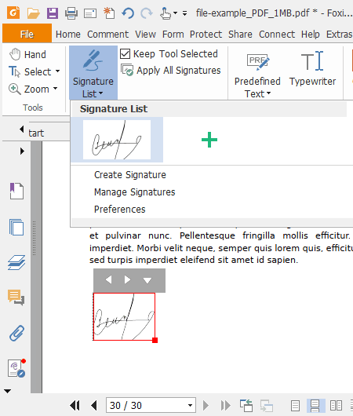Viewport: 353px width, 416px height.
Task: Go to the next page
Action: [x=206, y=405]
